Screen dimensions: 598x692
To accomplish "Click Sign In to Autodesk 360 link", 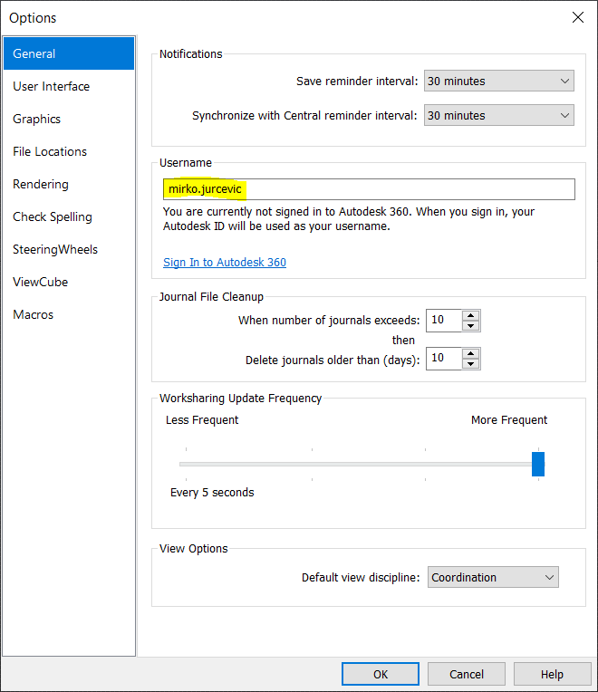I will (x=225, y=262).
